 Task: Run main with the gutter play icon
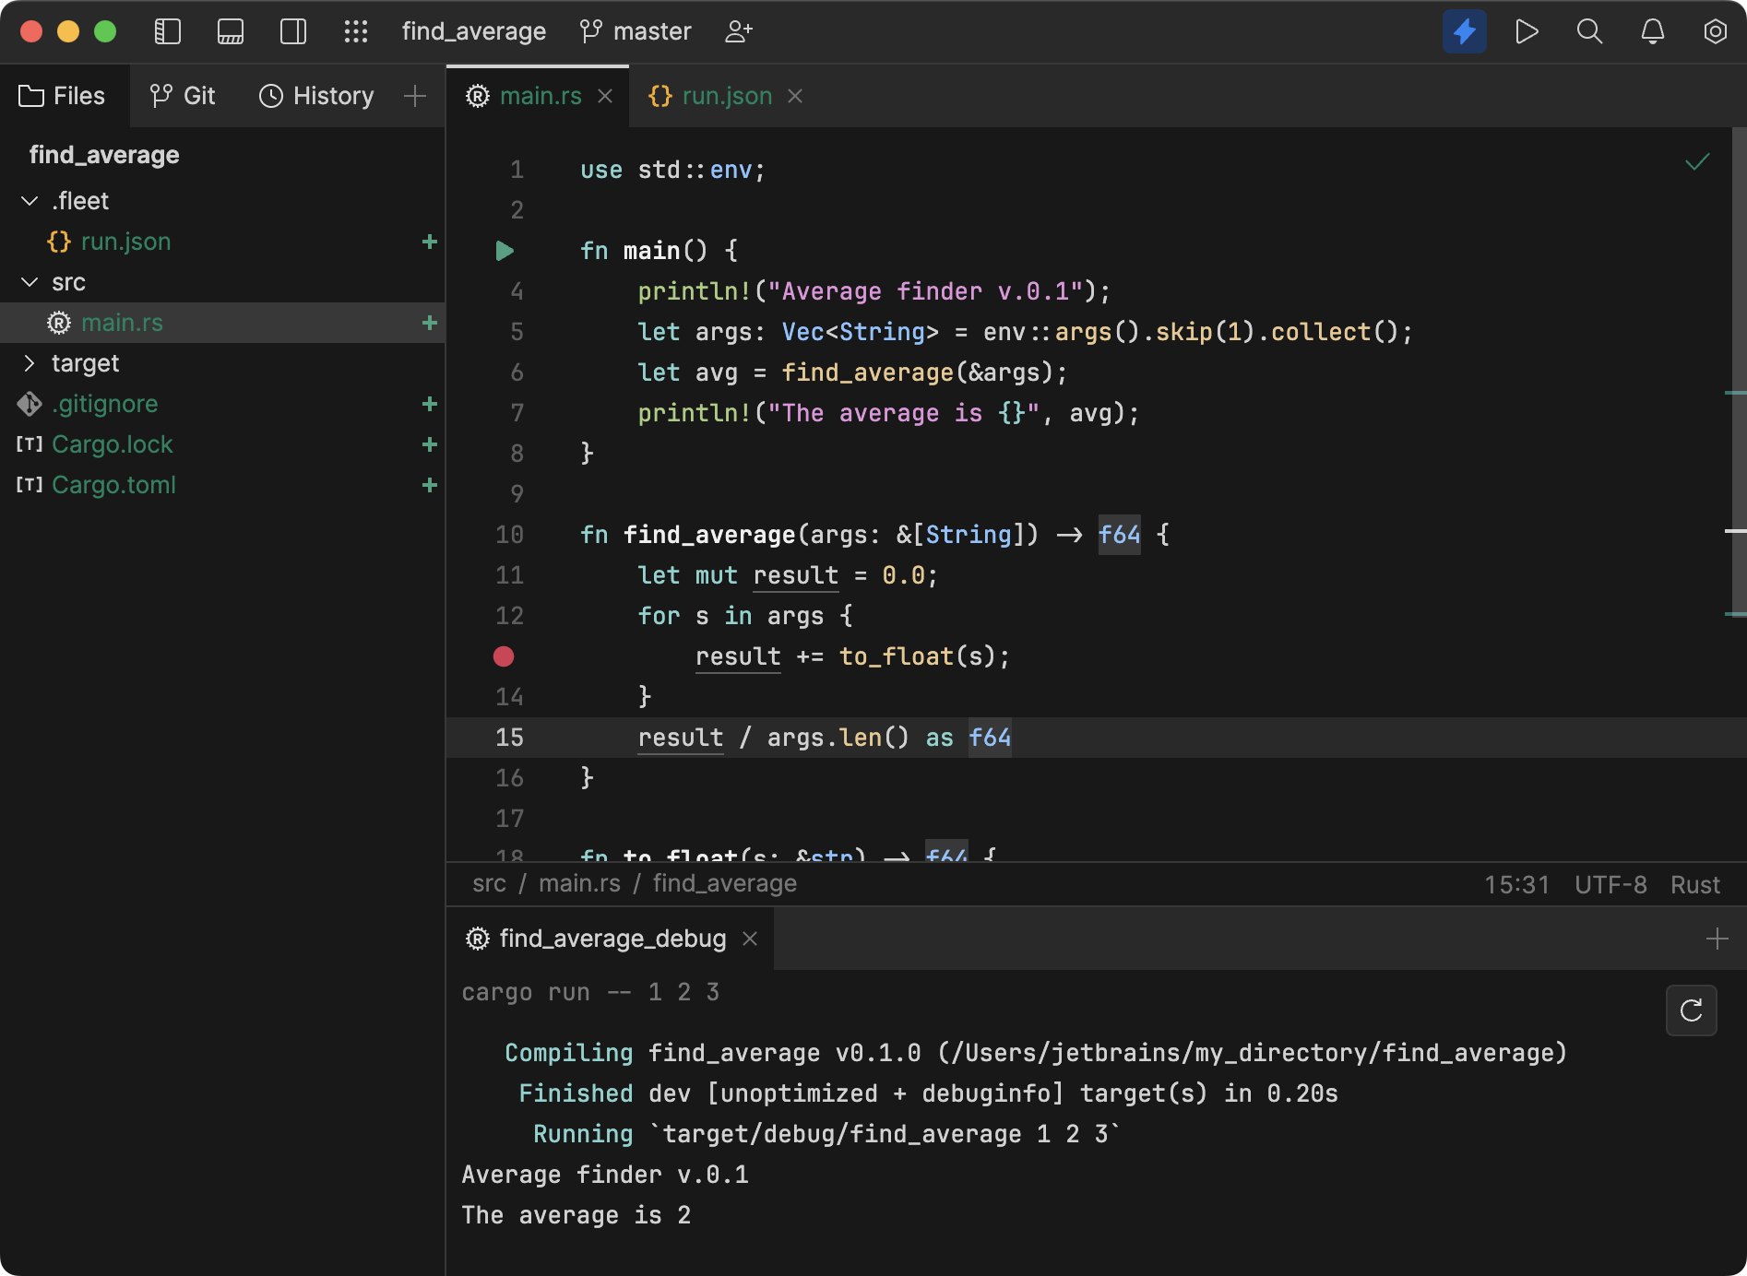(x=504, y=250)
